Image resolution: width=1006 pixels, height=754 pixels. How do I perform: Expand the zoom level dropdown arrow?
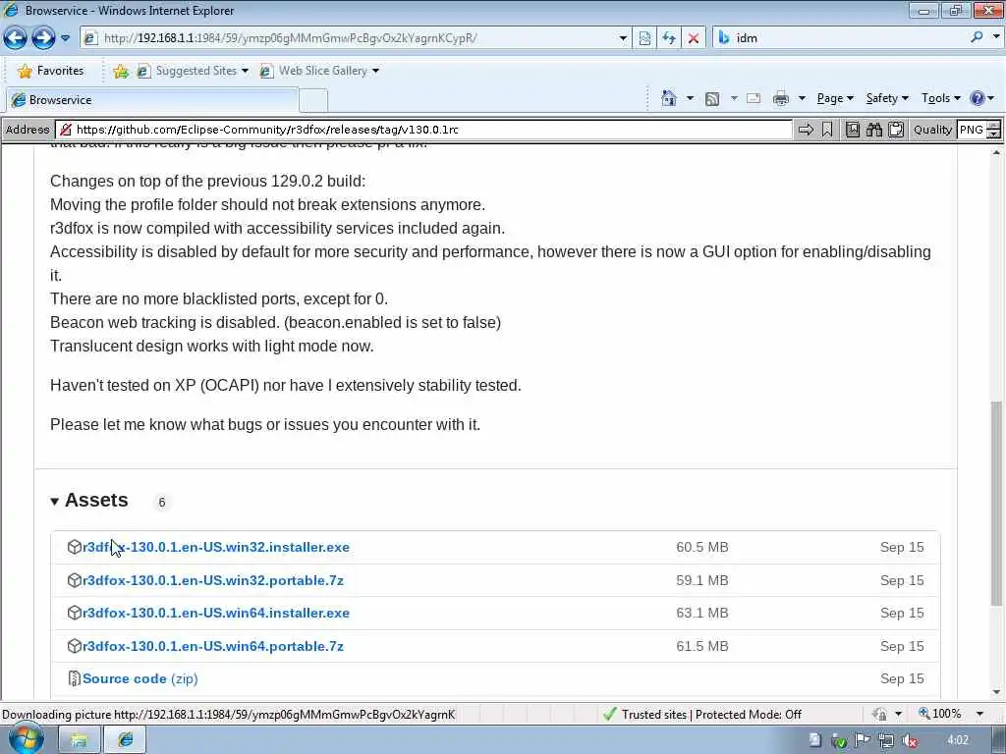tap(979, 715)
